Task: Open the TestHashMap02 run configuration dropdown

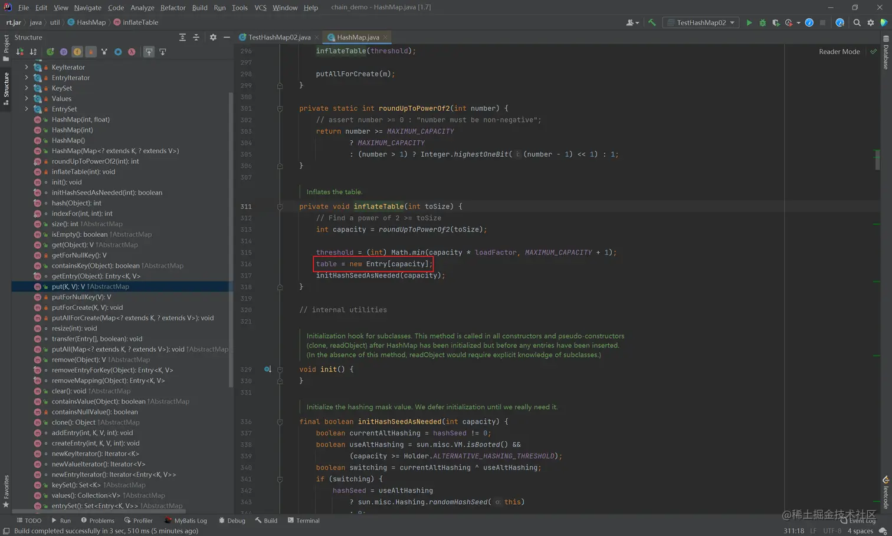Action: 701,22
